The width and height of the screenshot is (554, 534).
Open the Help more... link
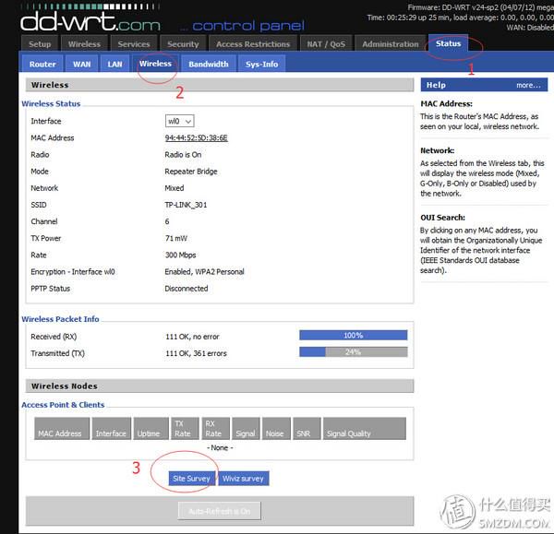tap(528, 85)
